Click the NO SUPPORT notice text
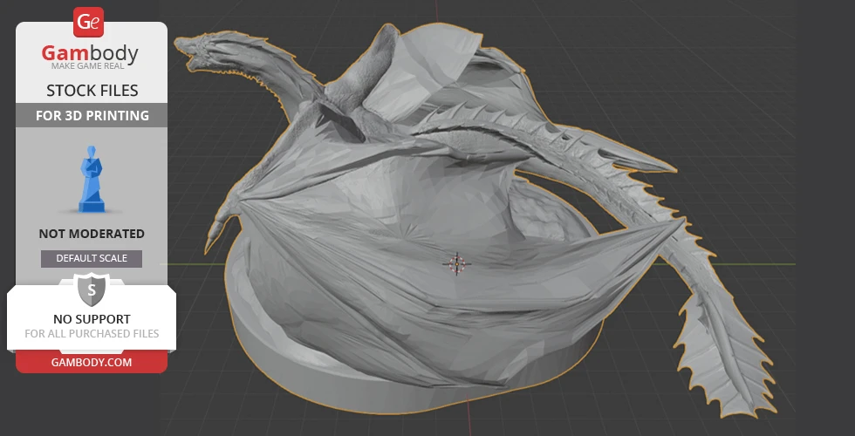Image resolution: width=855 pixels, height=436 pixels. point(91,319)
